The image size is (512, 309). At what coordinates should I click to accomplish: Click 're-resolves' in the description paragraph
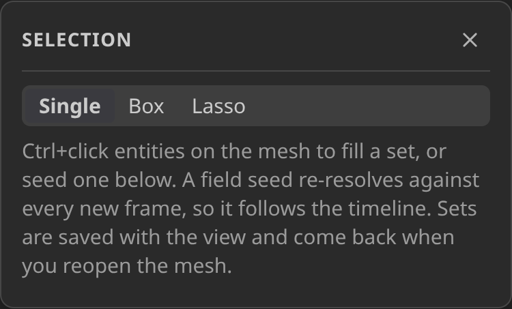tap(351, 180)
